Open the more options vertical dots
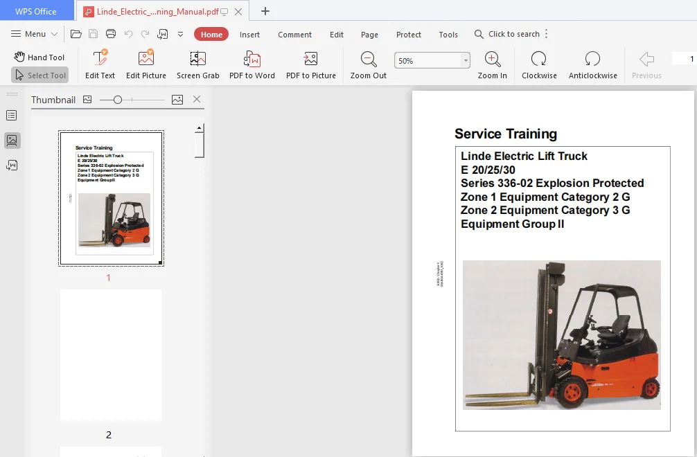Viewport: 697px width, 457px height. [547, 34]
